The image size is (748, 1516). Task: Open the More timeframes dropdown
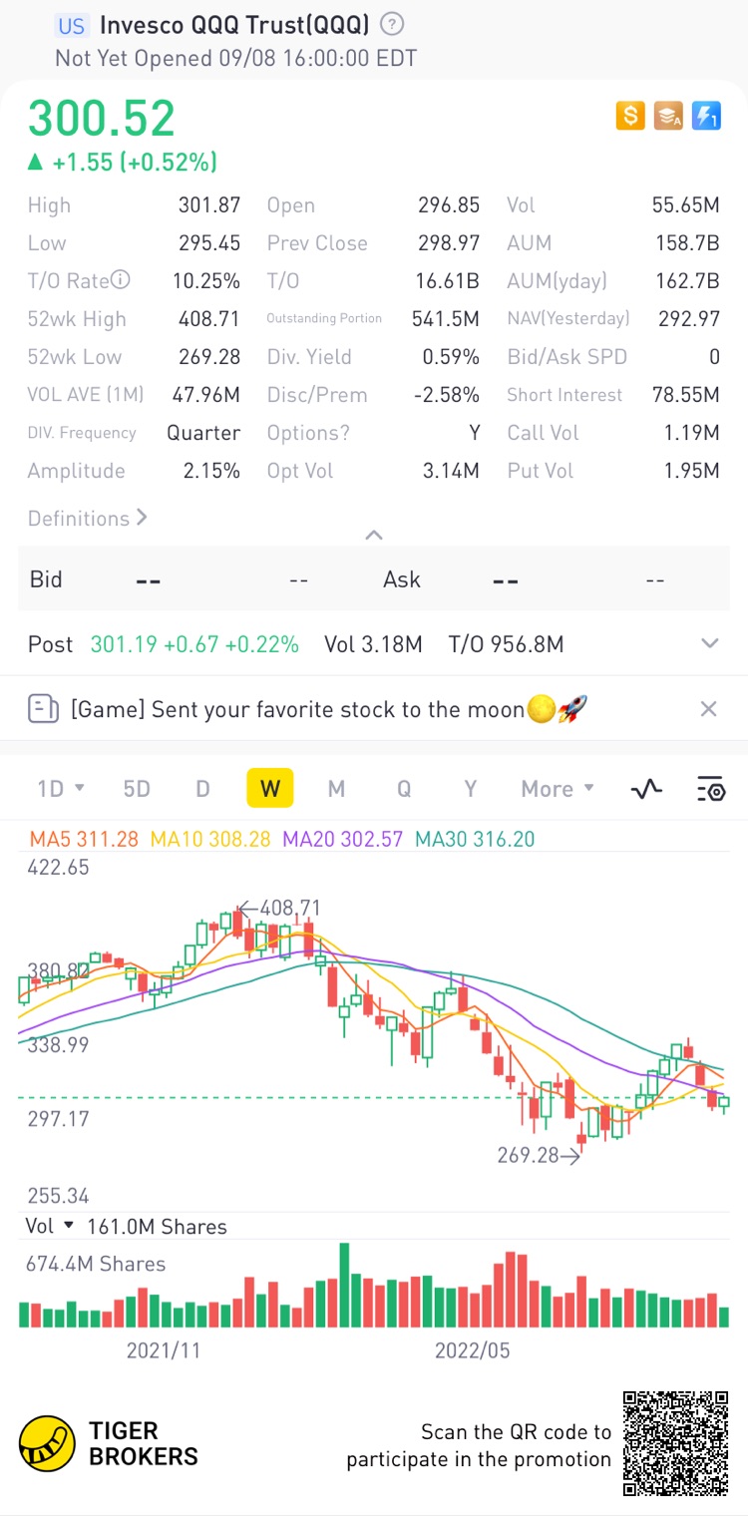(x=558, y=789)
